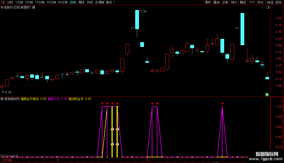Image resolution: width=284 pixels, height=163 pixels.
Task: Click the 强势主升低买: 0.00 label
Action: click(33, 99)
